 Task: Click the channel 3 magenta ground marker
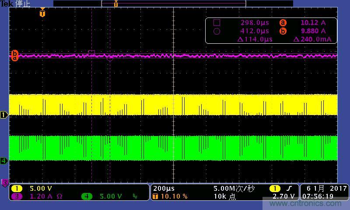click(5, 182)
